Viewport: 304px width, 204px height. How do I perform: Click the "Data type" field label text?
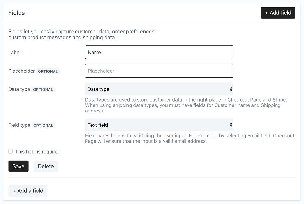click(x=19, y=89)
